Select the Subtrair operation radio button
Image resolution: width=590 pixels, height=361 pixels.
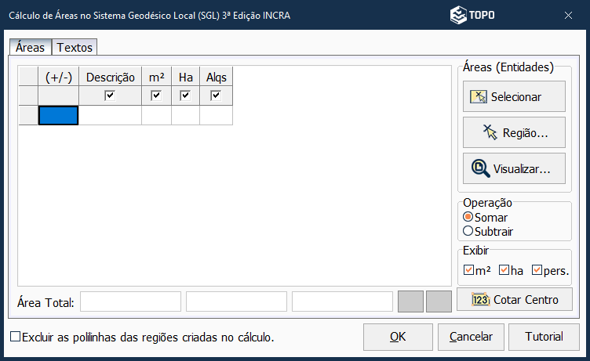pos(468,231)
